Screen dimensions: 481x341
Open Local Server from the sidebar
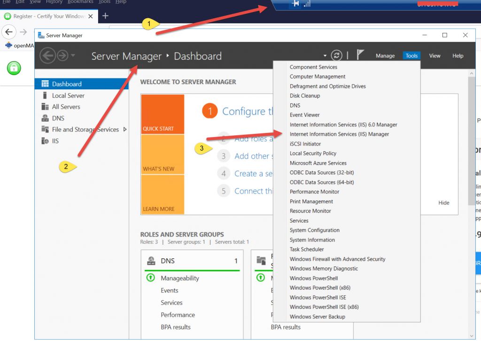pos(68,95)
